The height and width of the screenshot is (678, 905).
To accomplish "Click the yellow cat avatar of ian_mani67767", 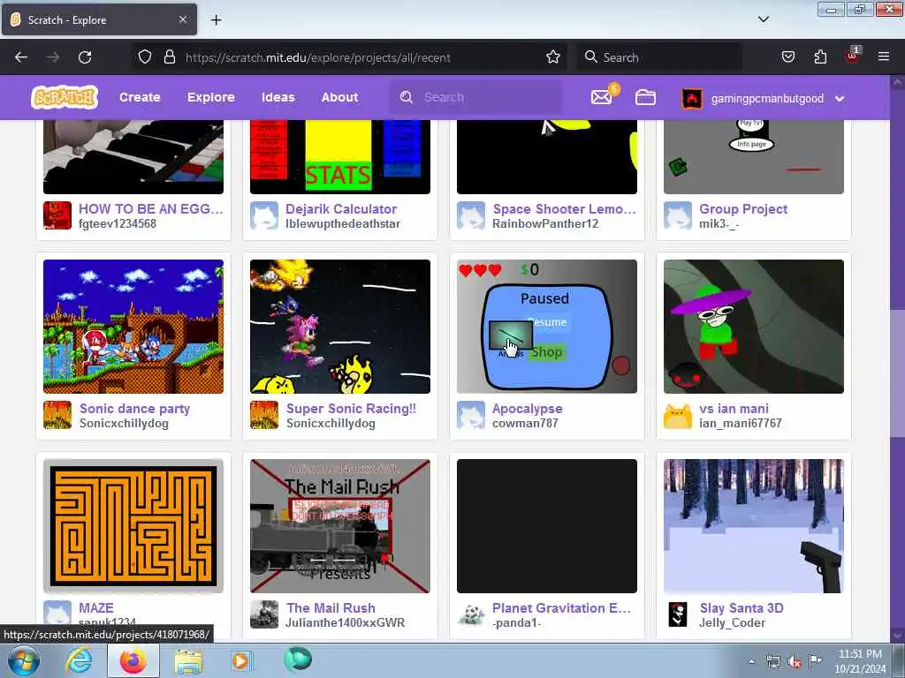I will [x=678, y=415].
